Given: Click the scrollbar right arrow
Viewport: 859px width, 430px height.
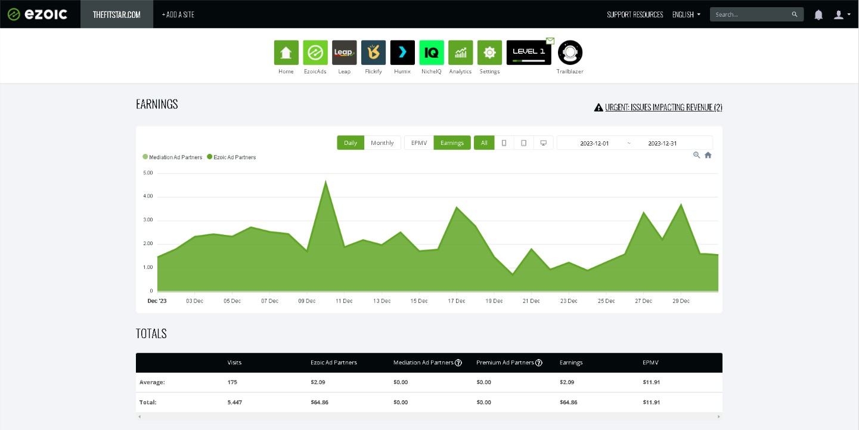Looking at the screenshot, I should click(x=720, y=416).
